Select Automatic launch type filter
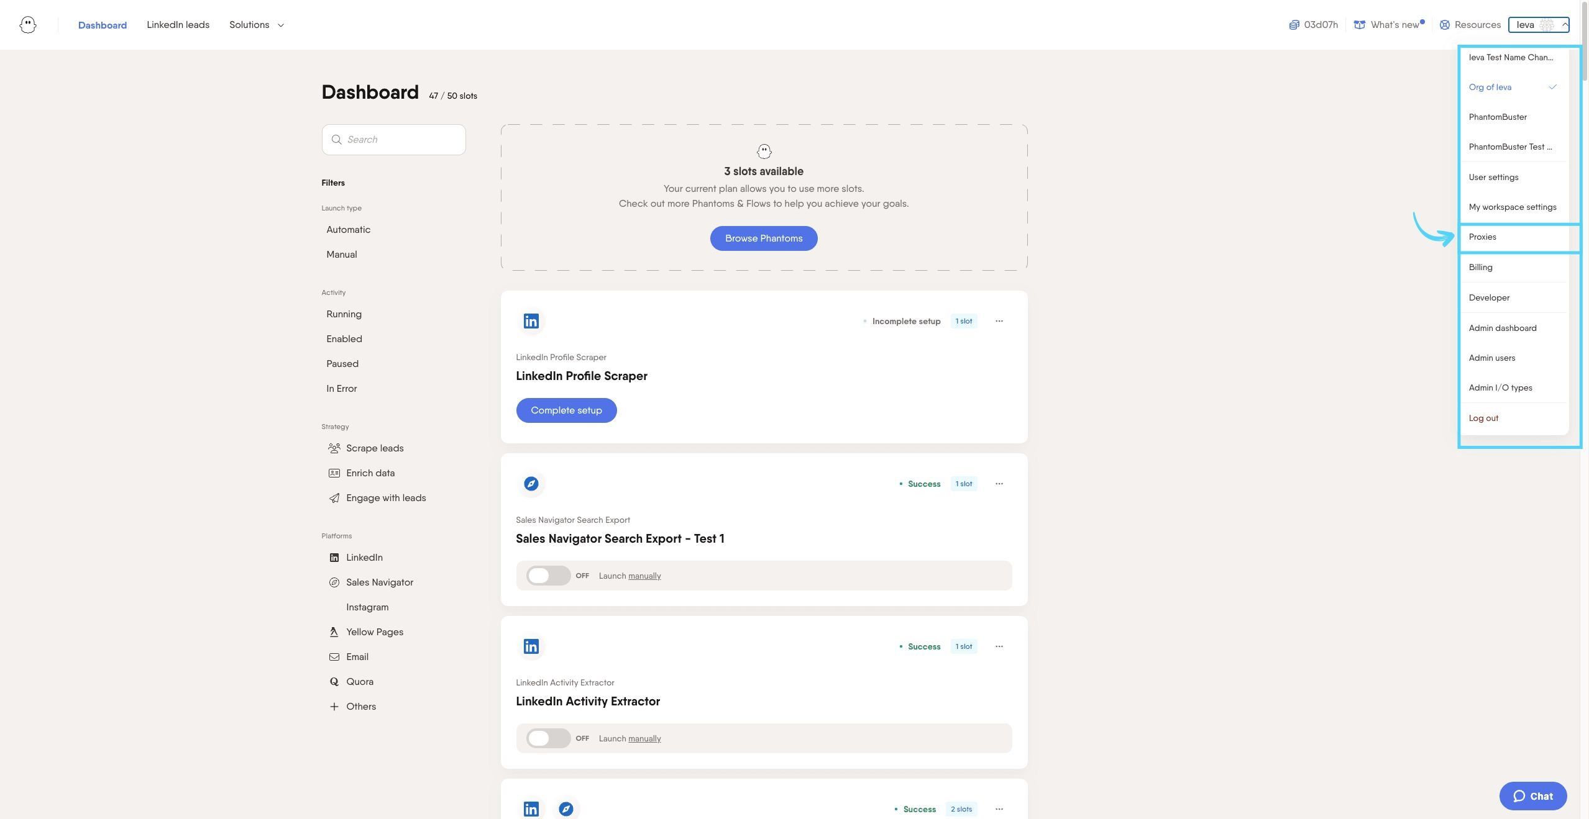Image resolution: width=1589 pixels, height=819 pixels. point(349,230)
